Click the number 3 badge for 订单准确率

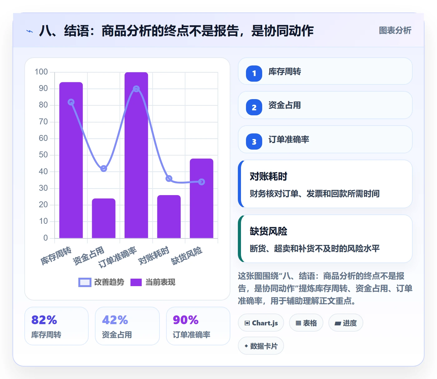point(254,142)
